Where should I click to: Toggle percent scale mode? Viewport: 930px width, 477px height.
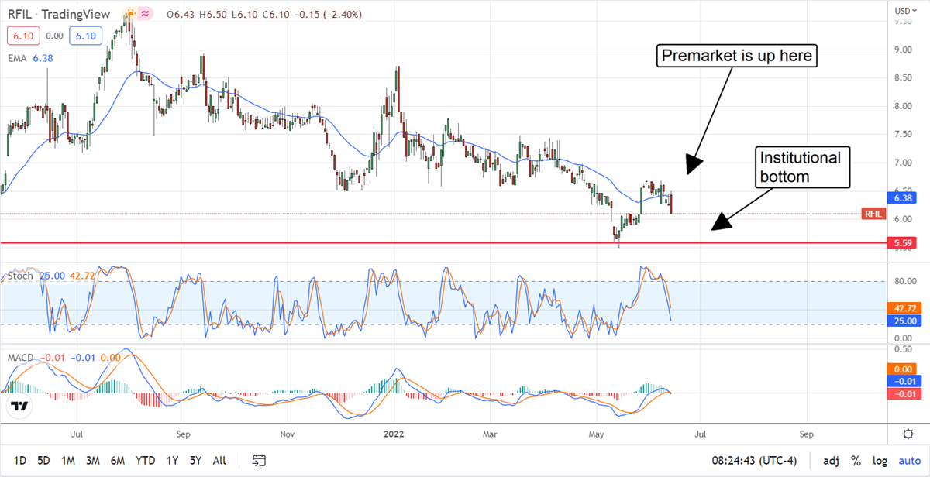(x=856, y=461)
